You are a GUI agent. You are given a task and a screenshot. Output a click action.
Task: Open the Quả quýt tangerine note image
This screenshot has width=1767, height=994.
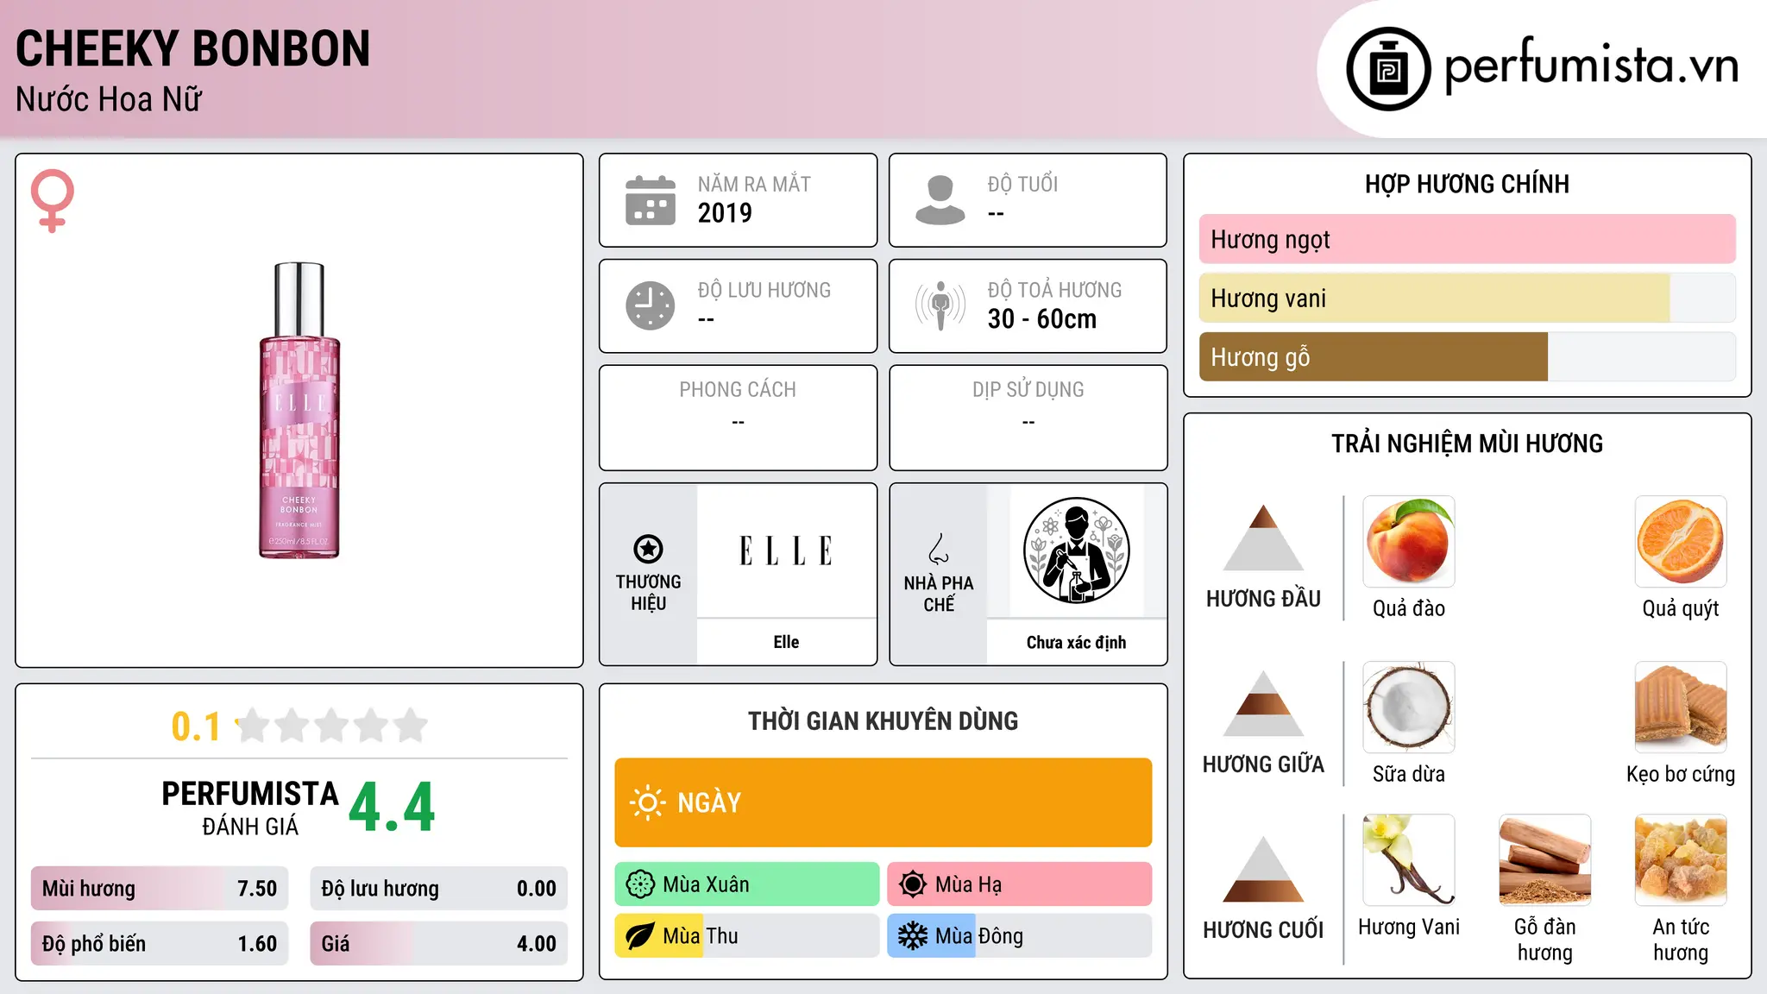[1681, 542]
